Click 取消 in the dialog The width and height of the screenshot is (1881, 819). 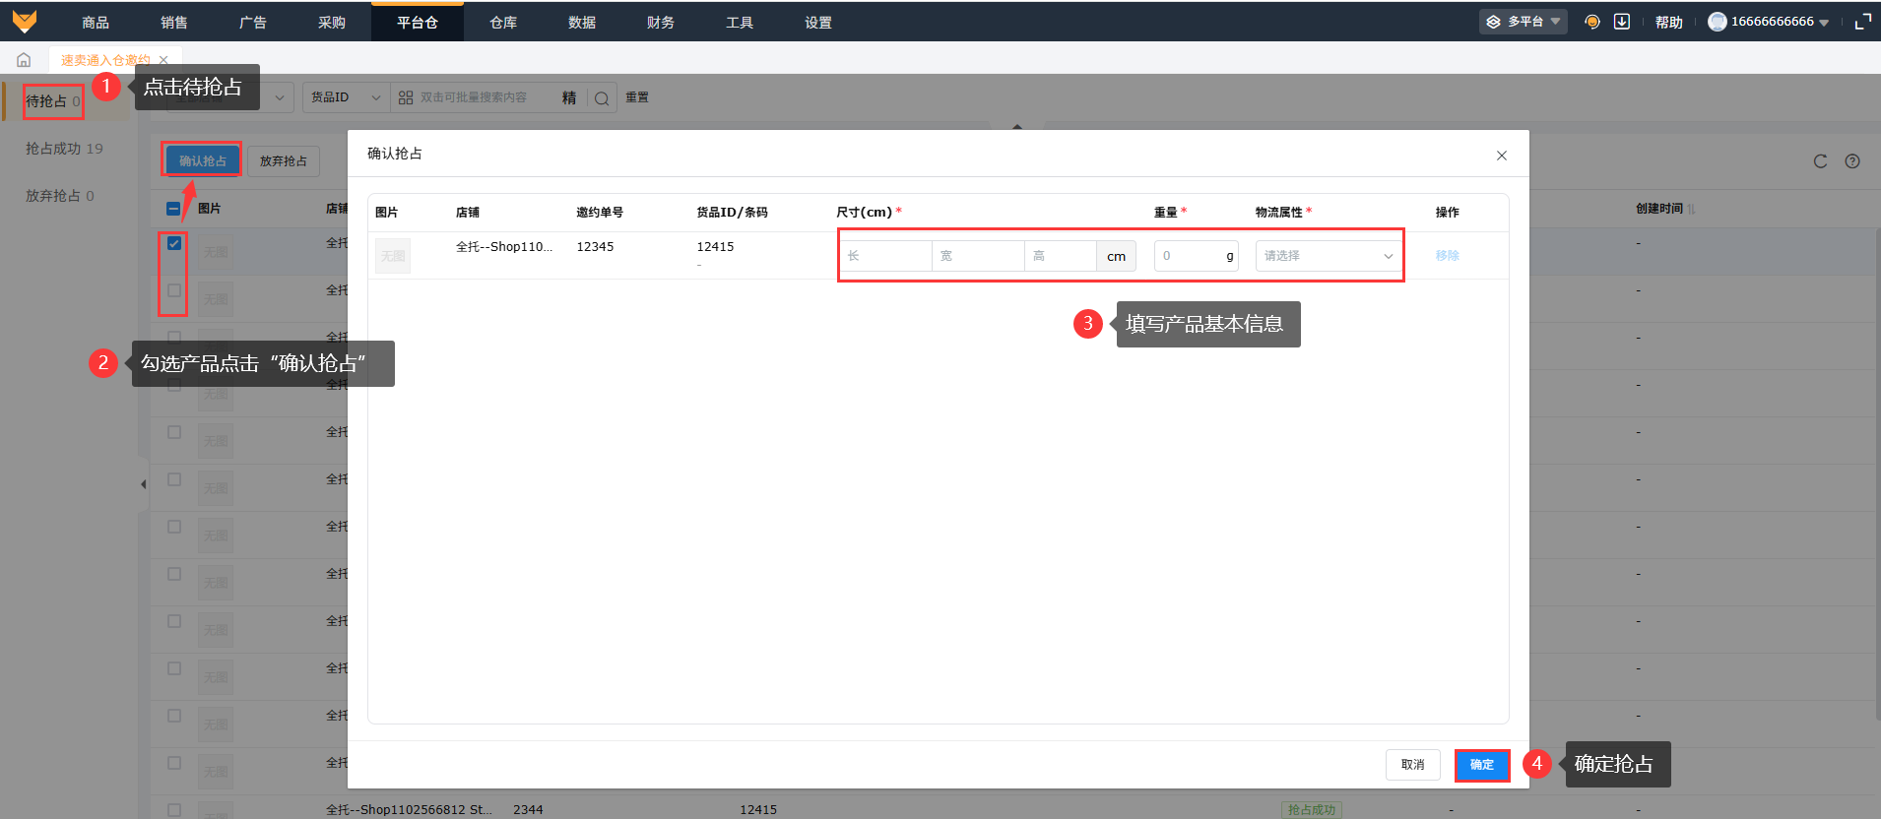(1413, 765)
